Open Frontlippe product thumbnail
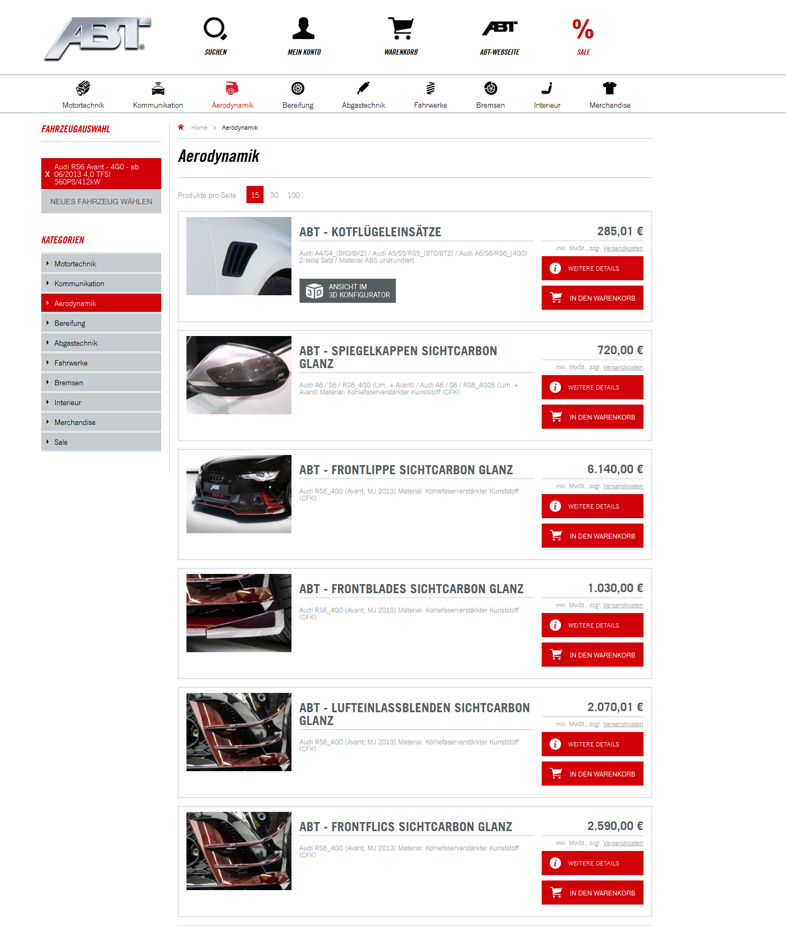Image resolution: width=786 pixels, height=926 pixels. coord(239,494)
